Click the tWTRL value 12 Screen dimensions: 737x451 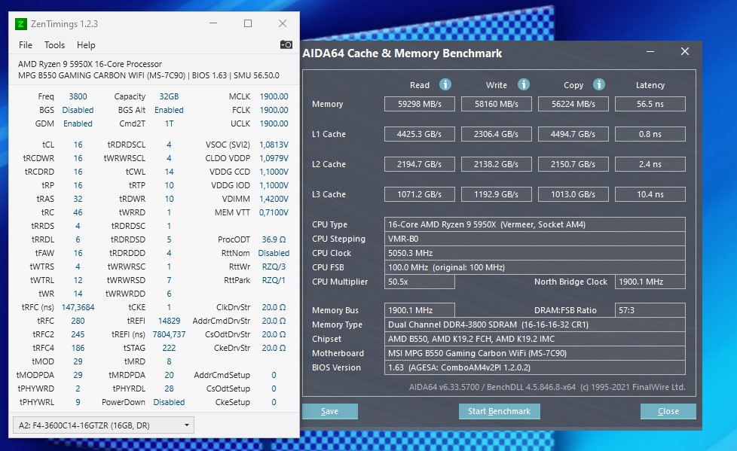(x=78, y=280)
